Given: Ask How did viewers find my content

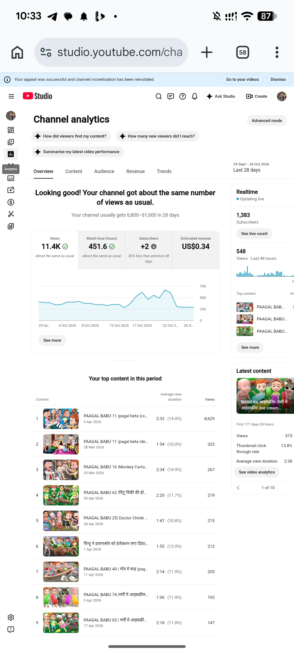Looking at the screenshot, I should (71, 136).
